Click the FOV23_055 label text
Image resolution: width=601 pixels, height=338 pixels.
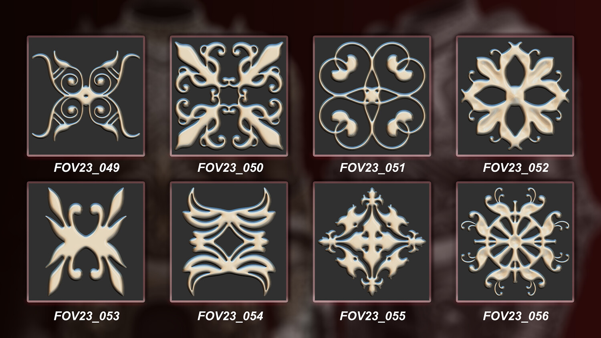pyautogui.click(x=372, y=316)
